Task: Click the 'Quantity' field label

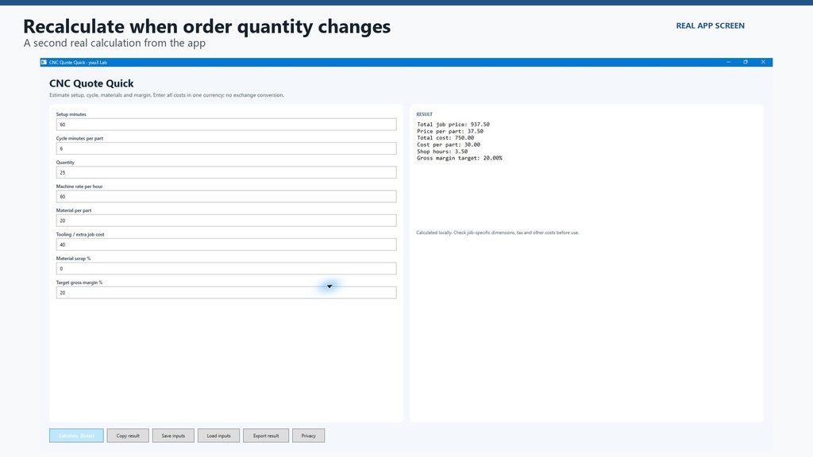Action: click(x=65, y=162)
